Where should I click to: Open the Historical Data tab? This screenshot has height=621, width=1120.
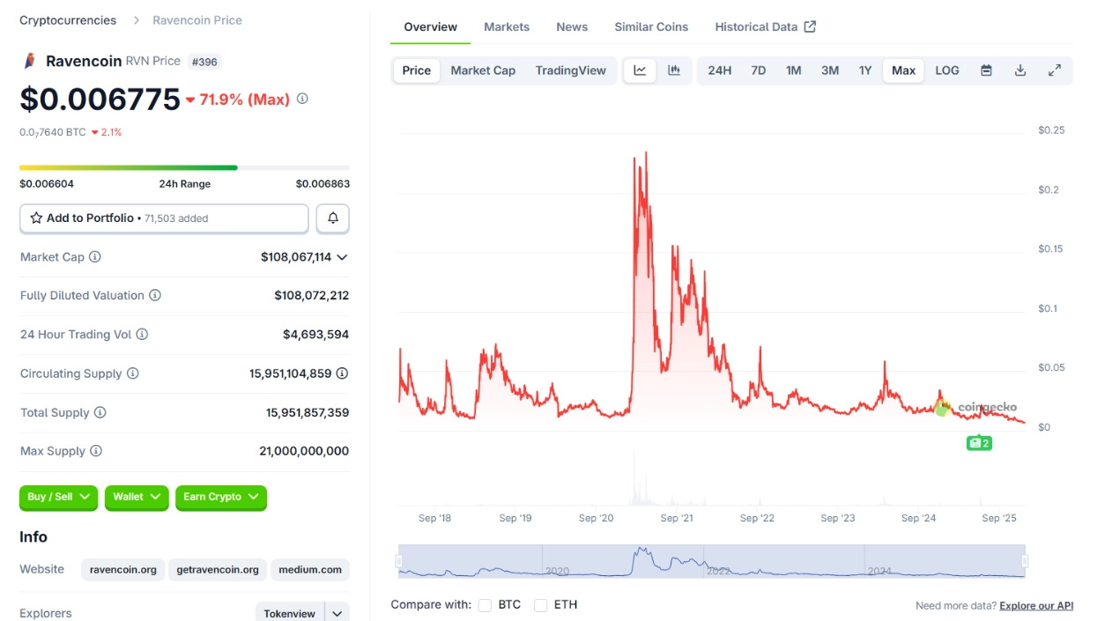757,26
